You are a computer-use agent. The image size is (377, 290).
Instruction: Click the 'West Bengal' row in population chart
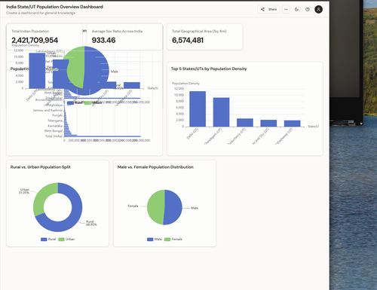tap(54, 131)
